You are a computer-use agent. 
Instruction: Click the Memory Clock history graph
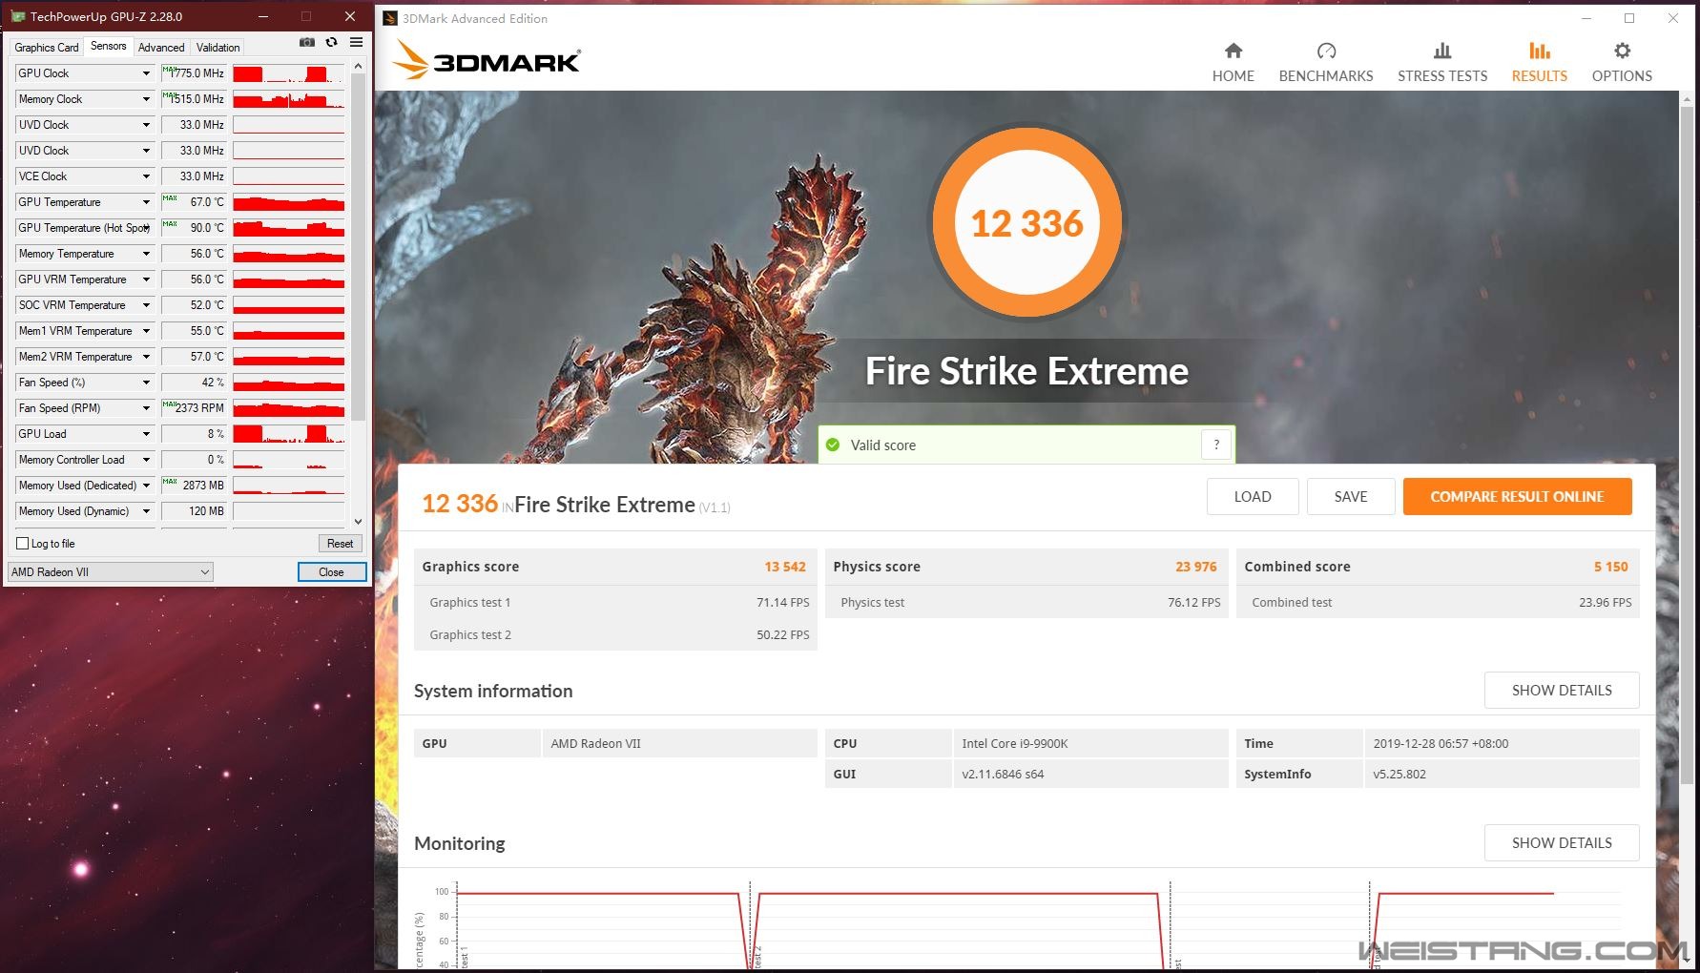click(288, 99)
